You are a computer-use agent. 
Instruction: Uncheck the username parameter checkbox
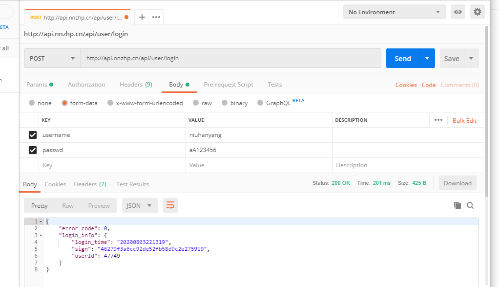click(x=33, y=135)
